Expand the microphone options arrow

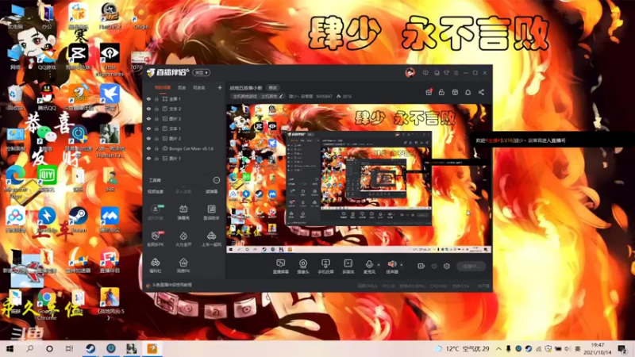[379, 265]
